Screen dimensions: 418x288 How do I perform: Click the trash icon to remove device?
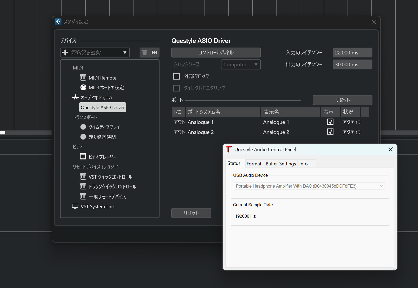pos(144,53)
